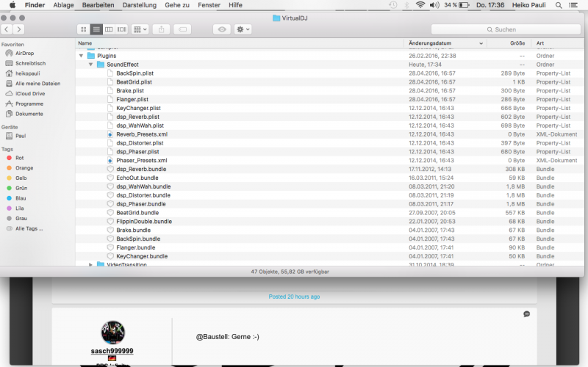Open the Hilfe menu
This screenshot has height=367, width=588.
pos(235,5)
